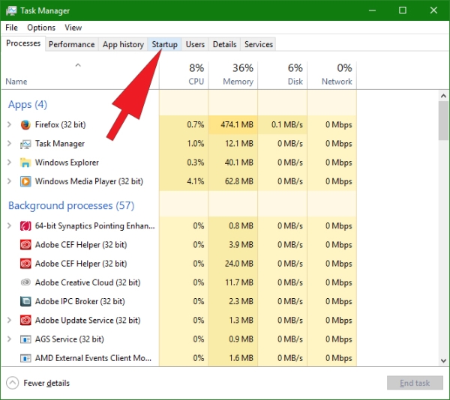Select the Processes tab

click(23, 43)
